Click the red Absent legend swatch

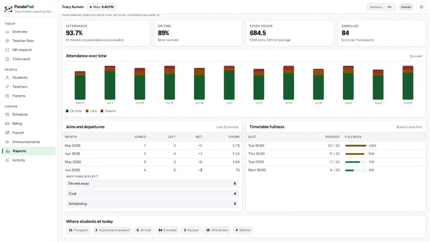102,111
